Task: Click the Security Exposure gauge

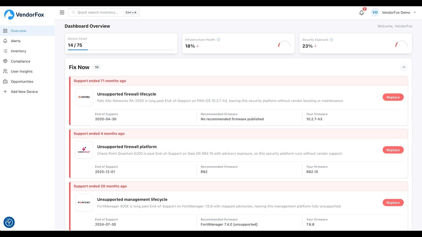Action: 402,44
